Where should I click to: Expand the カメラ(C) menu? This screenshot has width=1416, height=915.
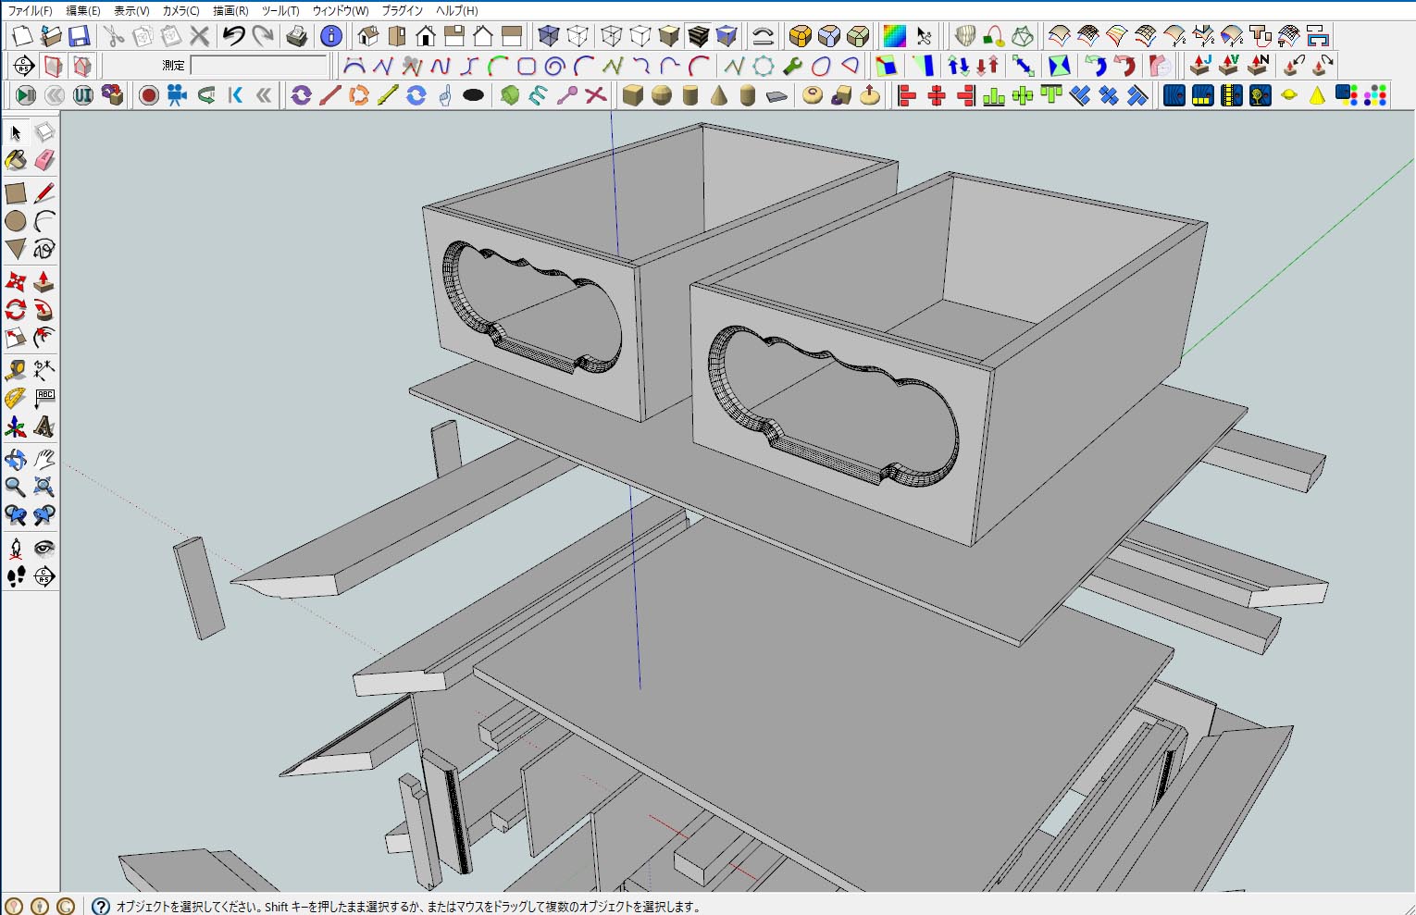click(180, 11)
